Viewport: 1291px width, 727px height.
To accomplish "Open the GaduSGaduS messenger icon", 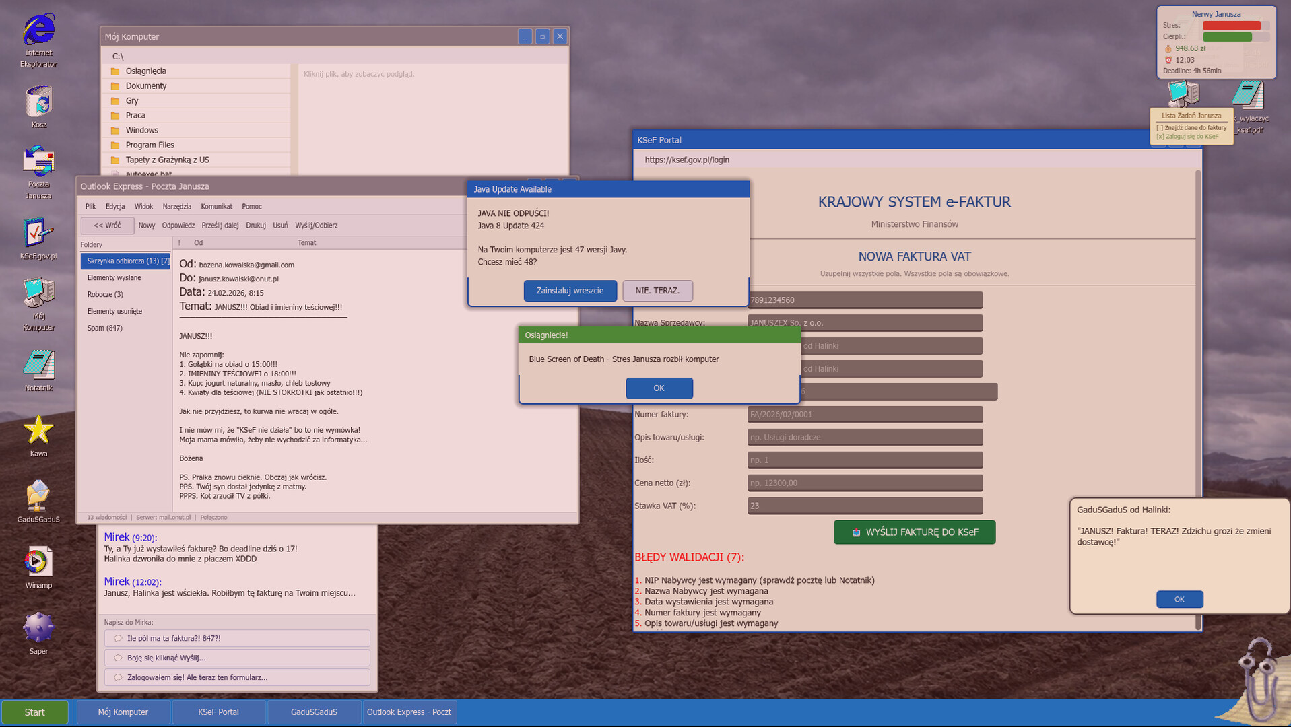I will (x=38, y=497).
